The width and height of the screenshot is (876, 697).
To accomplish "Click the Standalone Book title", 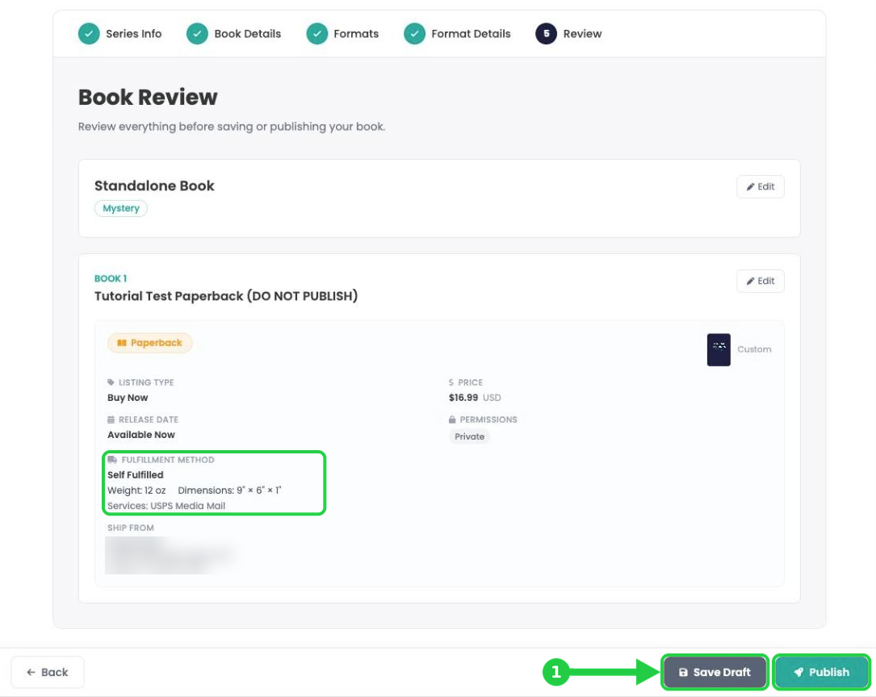I will (x=154, y=186).
